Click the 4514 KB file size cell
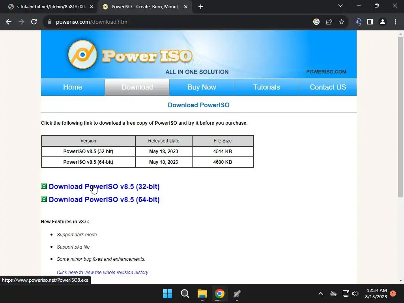Image resolution: width=404 pixels, height=303 pixels. click(223, 151)
